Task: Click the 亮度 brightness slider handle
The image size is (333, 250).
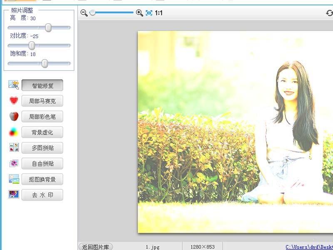Action: point(48,27)
